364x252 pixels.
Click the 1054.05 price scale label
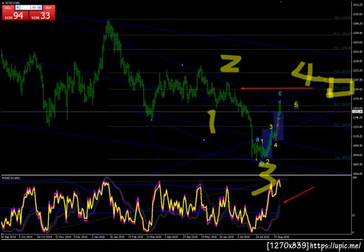point(357,173)
